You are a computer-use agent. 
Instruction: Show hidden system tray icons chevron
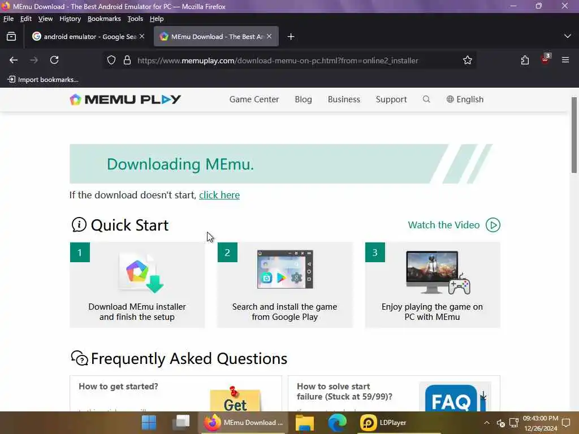[487, 423]
